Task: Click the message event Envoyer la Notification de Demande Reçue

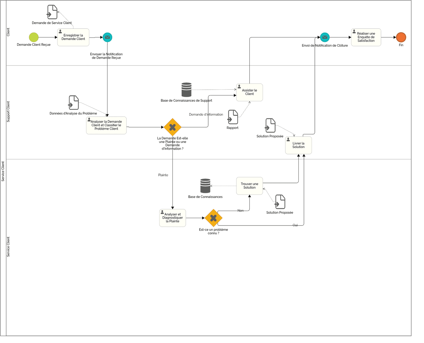Action: tap(107, 37)
